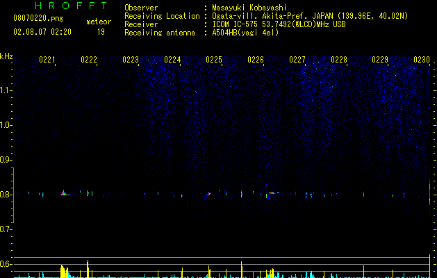Viewport: 437px width, 278px height.
Task: Click the date 02.08.07 02:20
Action: point(42,32)
